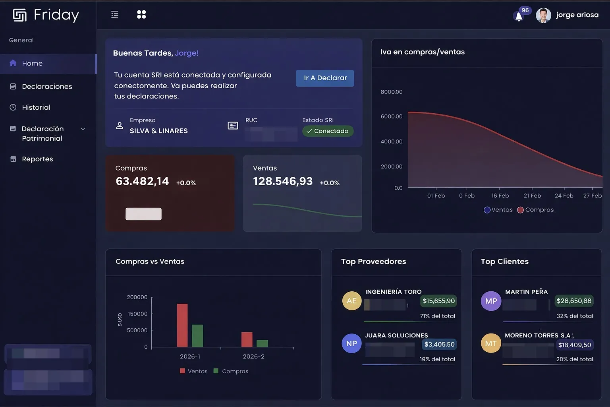Toggle Compras series in Iva chart legend
Viewport: 610px width, 407px height.
[535, 210]
